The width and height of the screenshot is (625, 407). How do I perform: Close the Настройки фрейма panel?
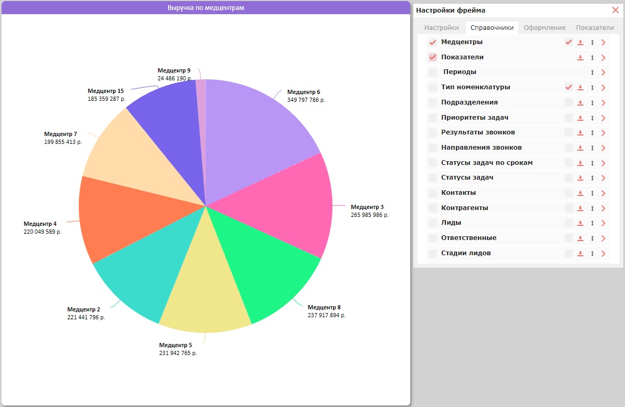click(x=616, y=10)
